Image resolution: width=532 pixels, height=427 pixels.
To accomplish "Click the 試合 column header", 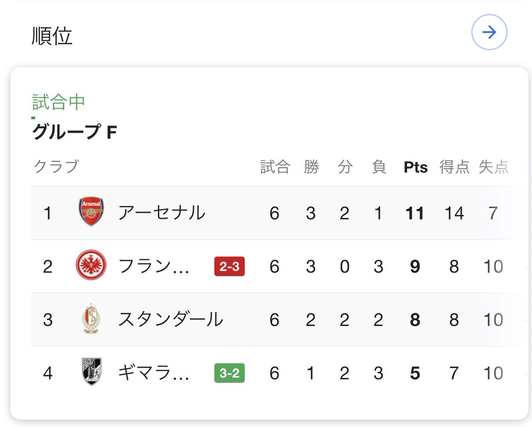I will pyautogui.click(x=275, y=167).
